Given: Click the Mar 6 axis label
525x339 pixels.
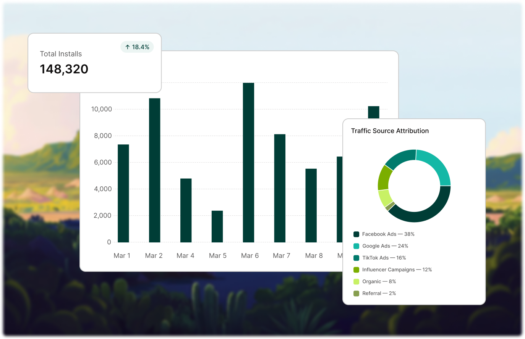Looking at the screenshot, I should tap(250, 255).
